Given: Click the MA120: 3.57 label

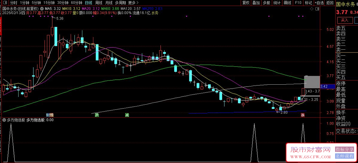Looking at the screenshot, I should click(x=131, y=9).
